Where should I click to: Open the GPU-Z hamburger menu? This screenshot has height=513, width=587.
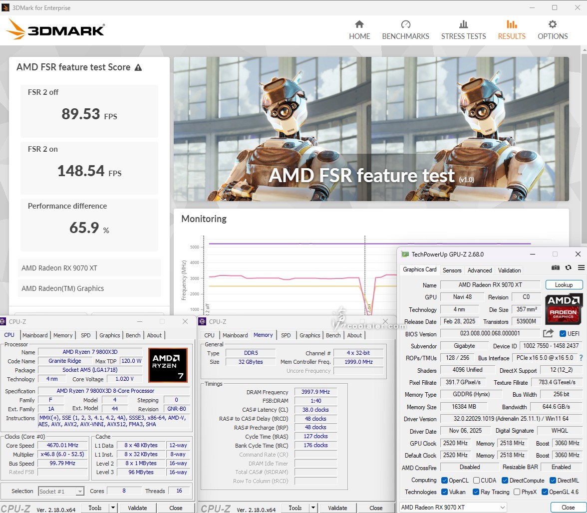(x=581, y=268)
